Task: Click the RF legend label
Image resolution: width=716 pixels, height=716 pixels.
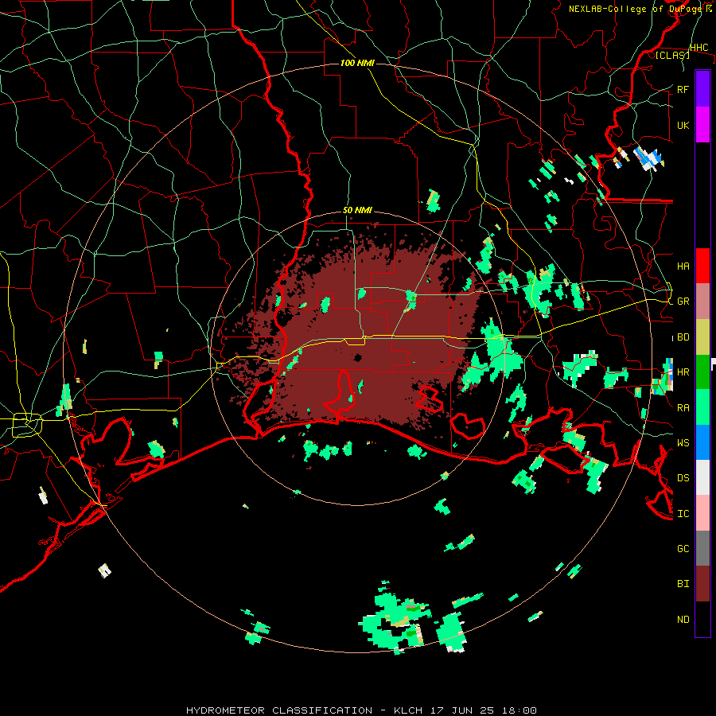Action: (683, 89)
